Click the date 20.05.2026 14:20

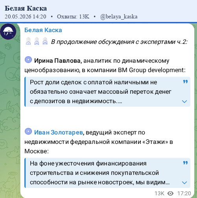[26, 17]
